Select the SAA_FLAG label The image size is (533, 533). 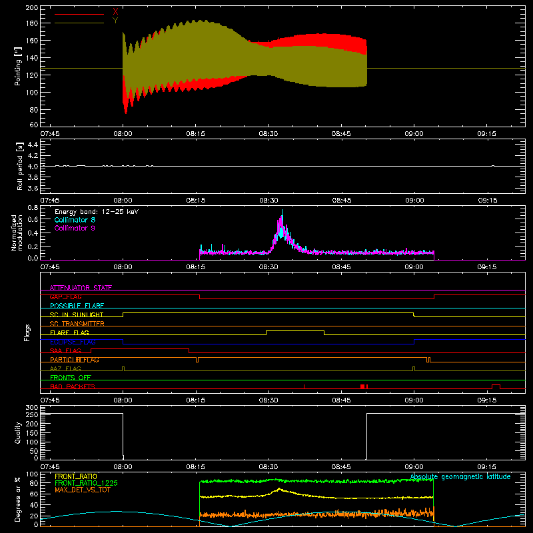pos(65,350)
